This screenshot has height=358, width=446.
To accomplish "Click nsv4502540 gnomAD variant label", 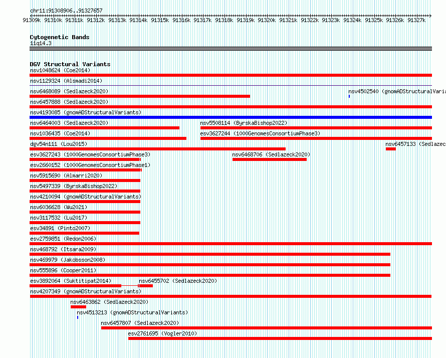I will pyautogui.click(x=397, y=91).
